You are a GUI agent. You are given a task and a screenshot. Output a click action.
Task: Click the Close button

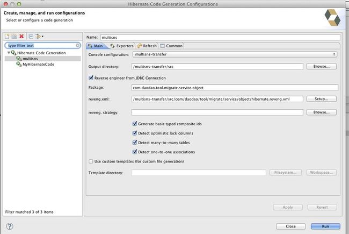pyautogui.click(x=290, y=226)
